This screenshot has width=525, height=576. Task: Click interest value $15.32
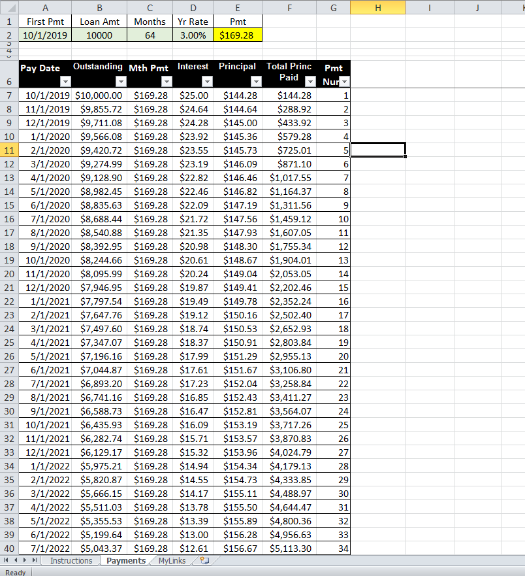193,452
